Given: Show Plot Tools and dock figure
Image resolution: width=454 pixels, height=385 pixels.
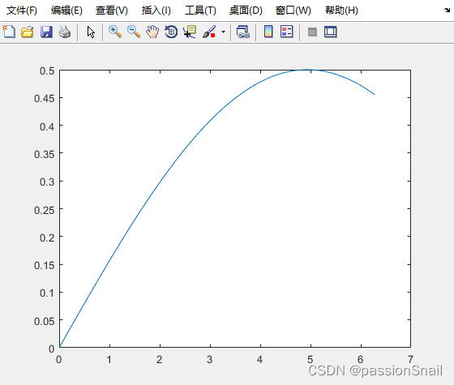Looking at the screenshot, I should (x=331, y=32).
